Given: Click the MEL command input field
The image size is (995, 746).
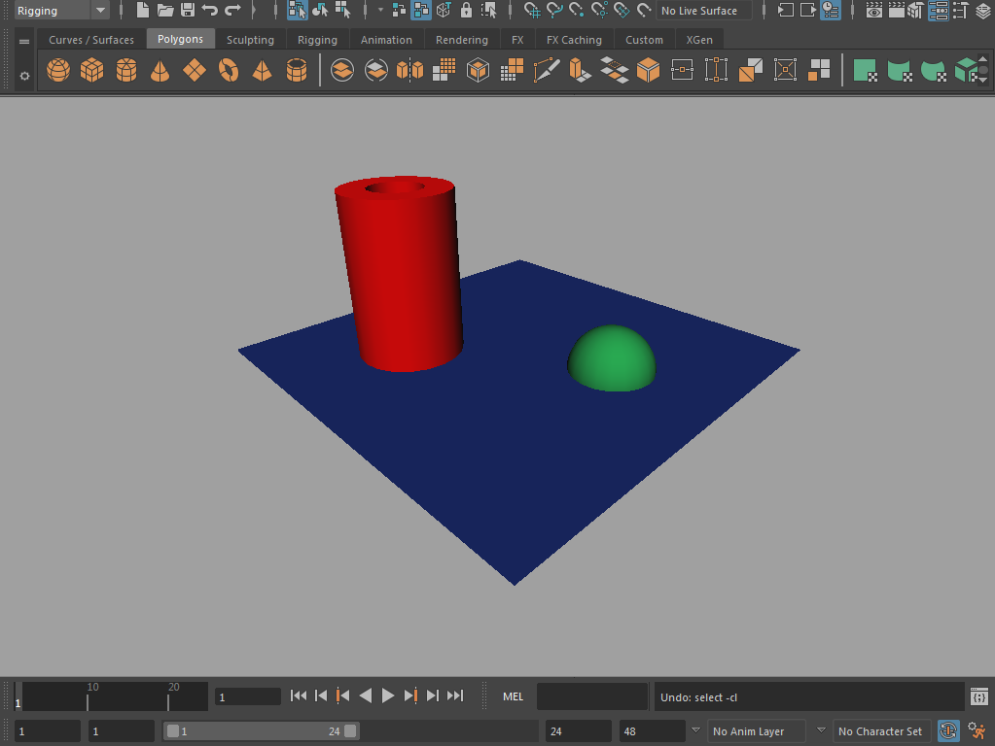Looking at the screenshot, I should [x=591, y=696].
